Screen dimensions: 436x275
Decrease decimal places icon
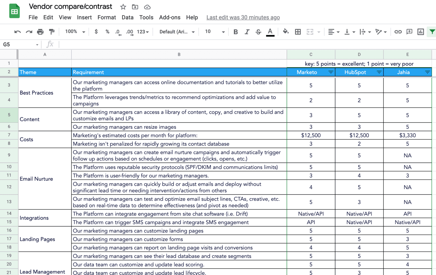pos(118,32)
